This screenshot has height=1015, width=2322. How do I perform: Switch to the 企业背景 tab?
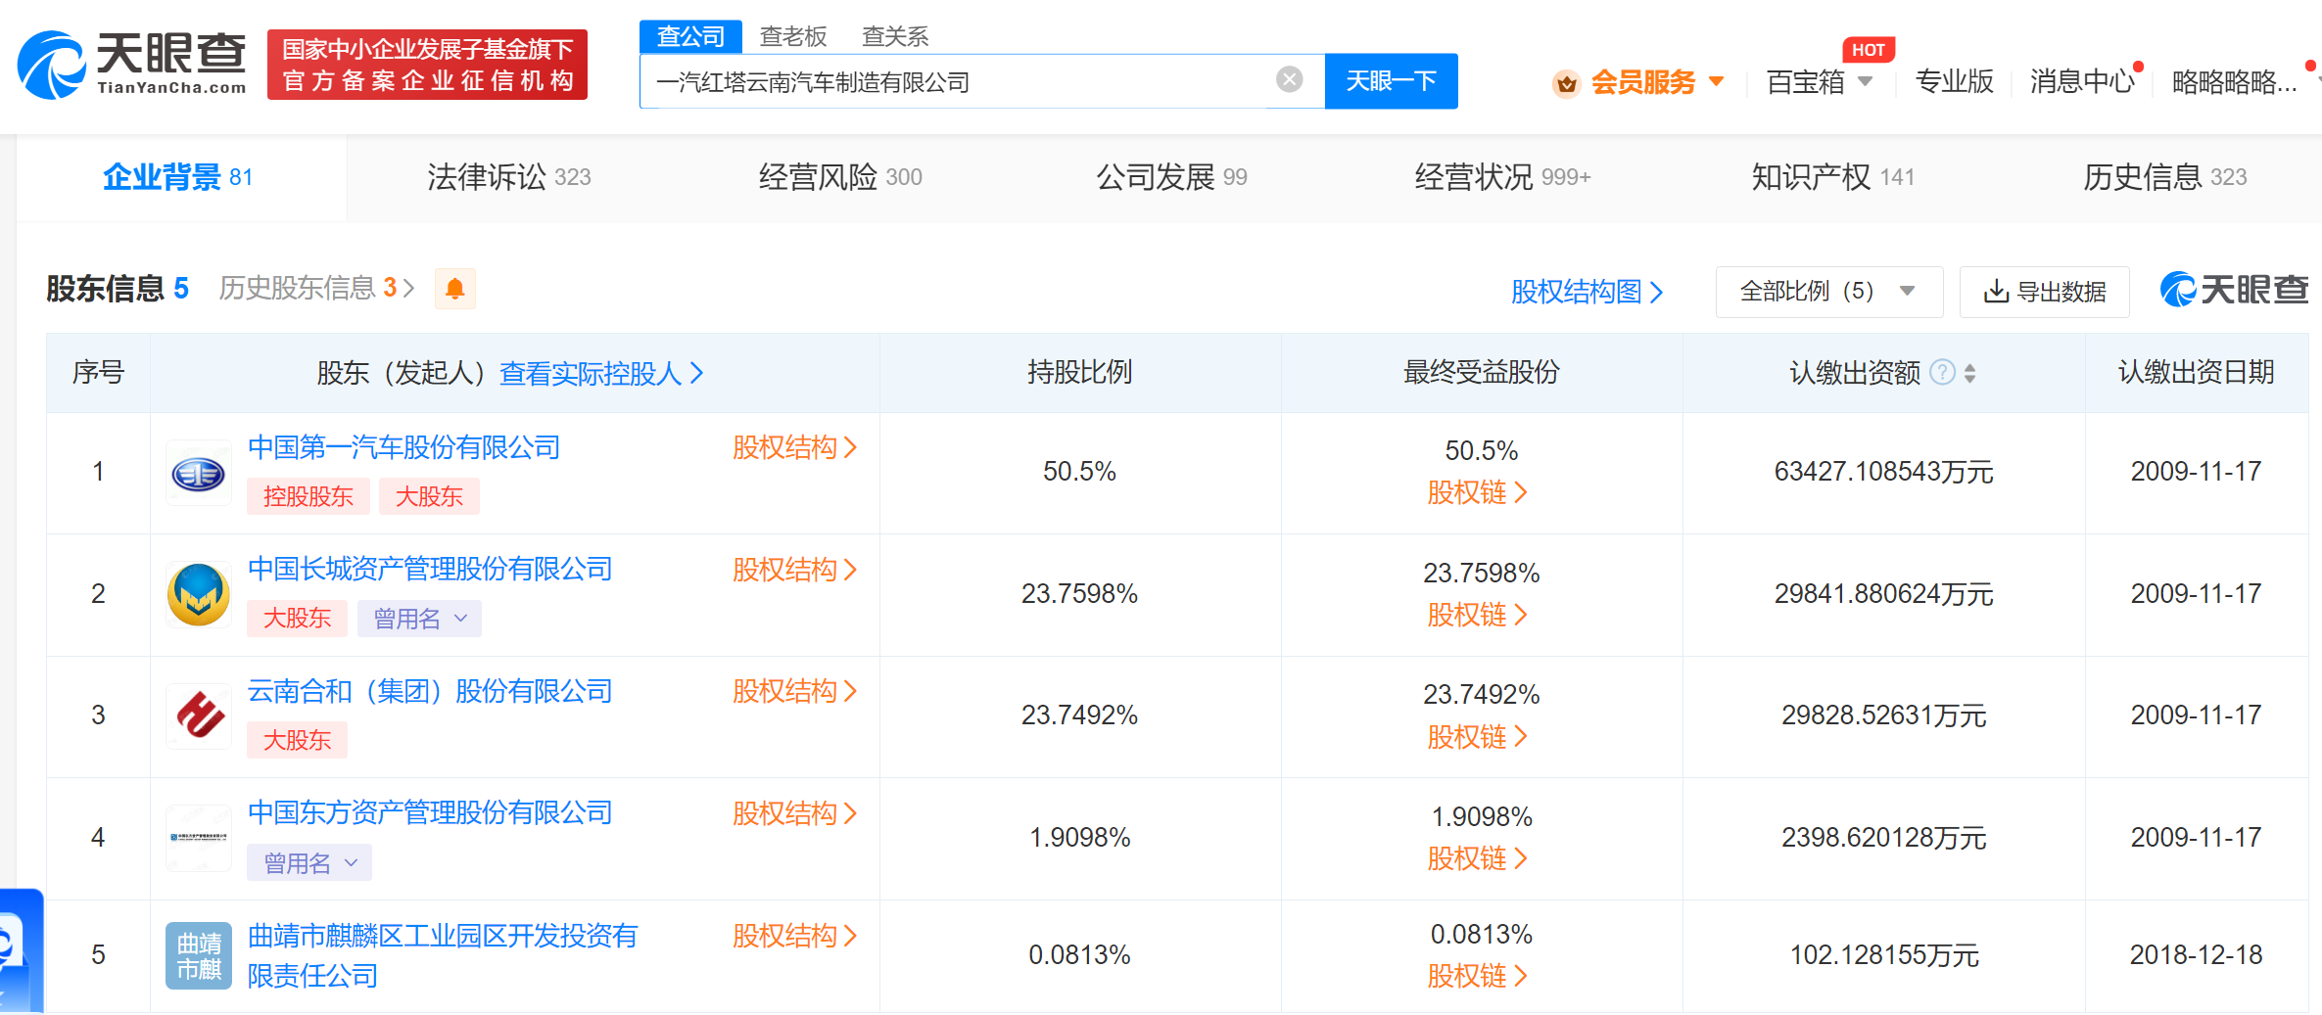[180, 177]
